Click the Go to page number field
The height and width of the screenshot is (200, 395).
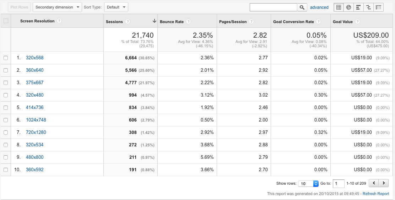339,184
